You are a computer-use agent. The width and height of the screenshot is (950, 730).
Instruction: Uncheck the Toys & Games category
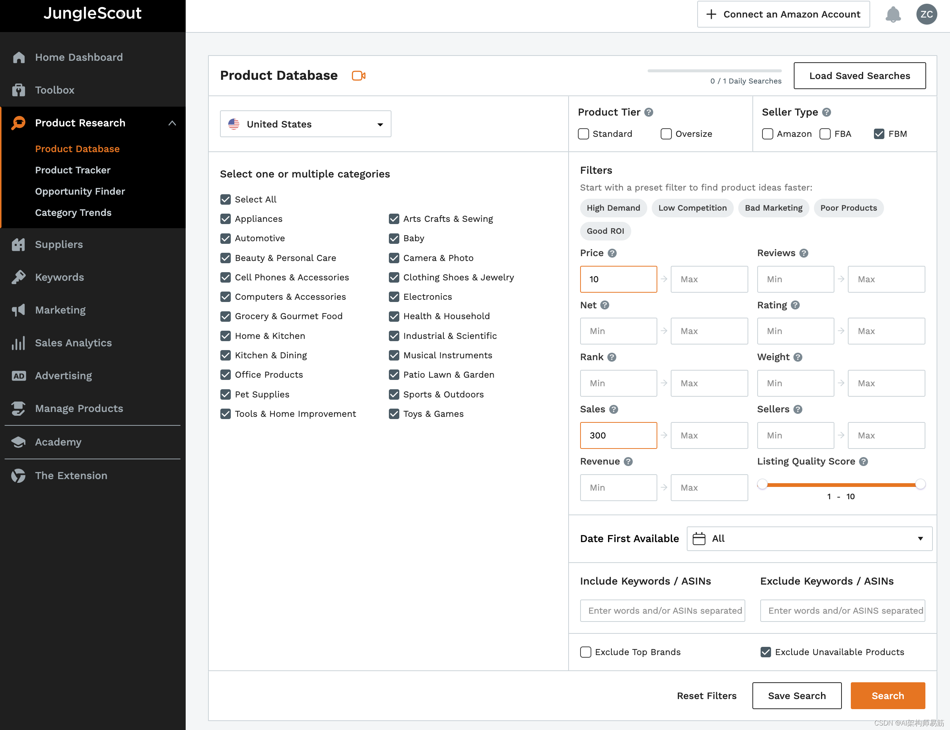[x=394, y=414]
